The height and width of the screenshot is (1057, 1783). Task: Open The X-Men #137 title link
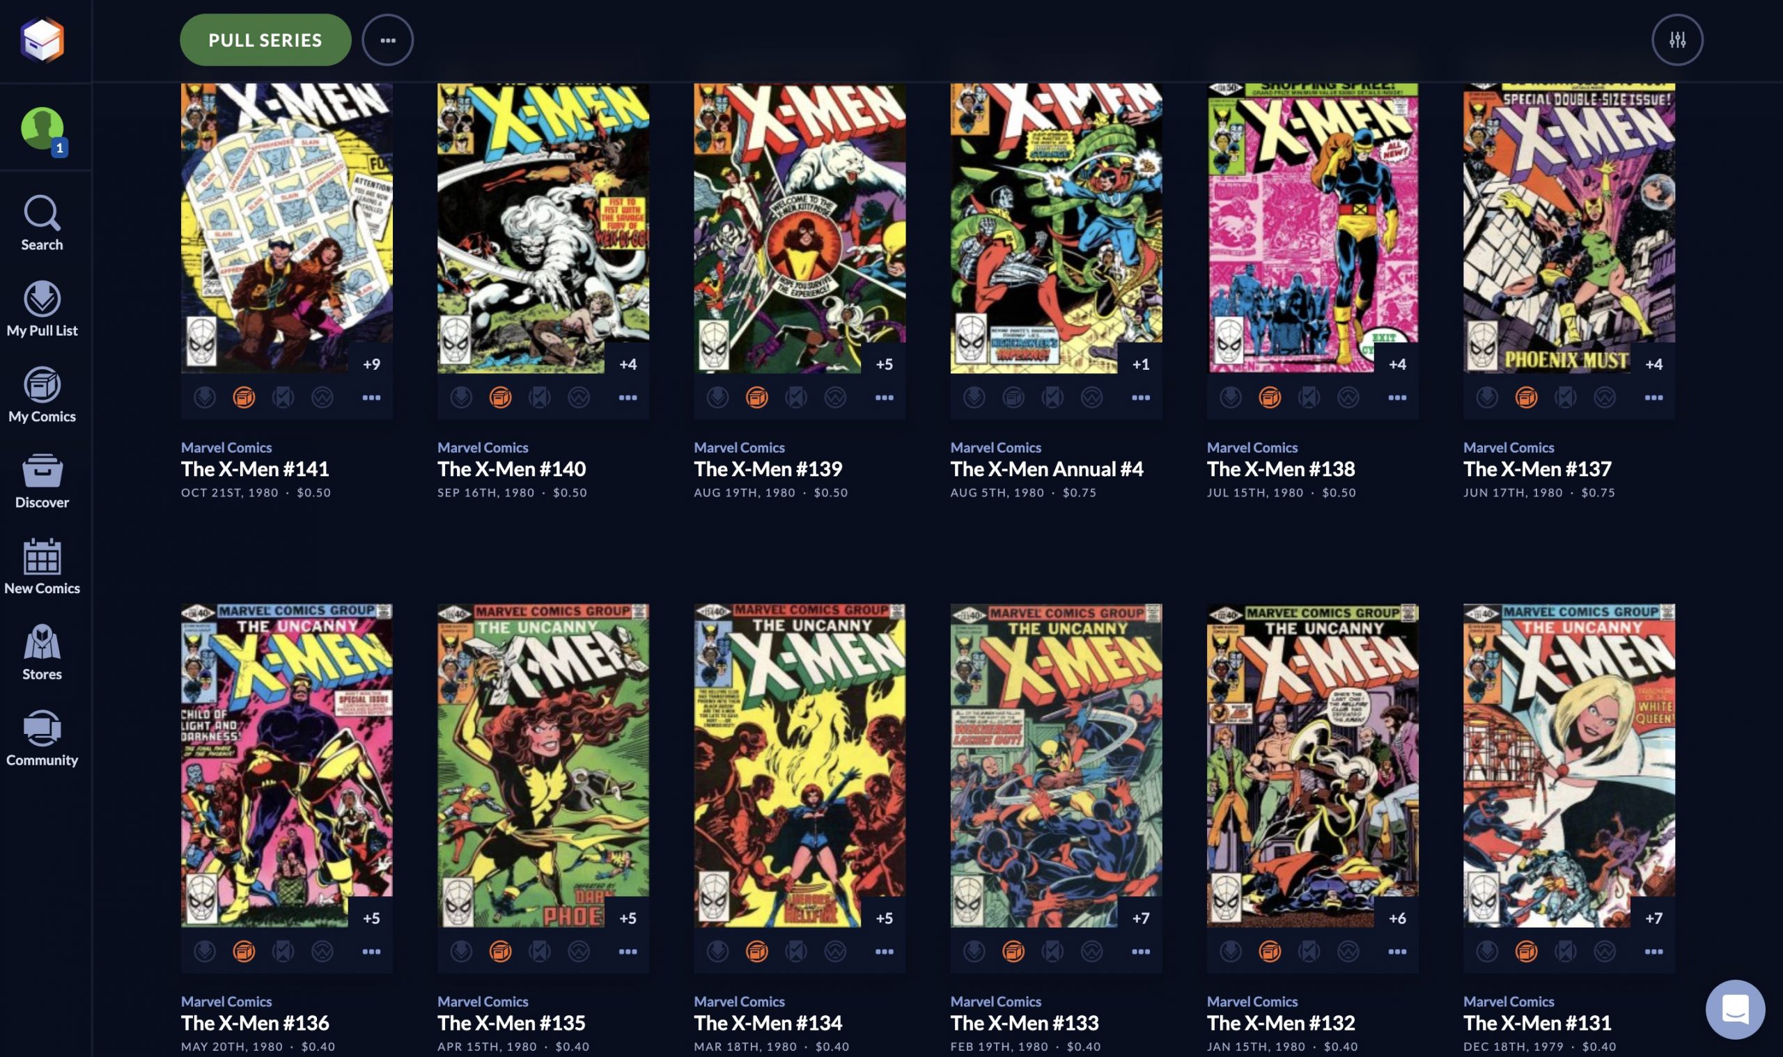(x=1536, y=469)
